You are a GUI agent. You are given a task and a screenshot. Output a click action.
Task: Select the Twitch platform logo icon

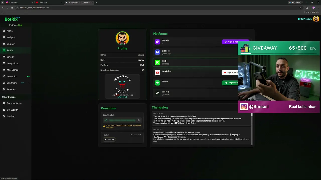pyautogui.click(x=157, y=42)
